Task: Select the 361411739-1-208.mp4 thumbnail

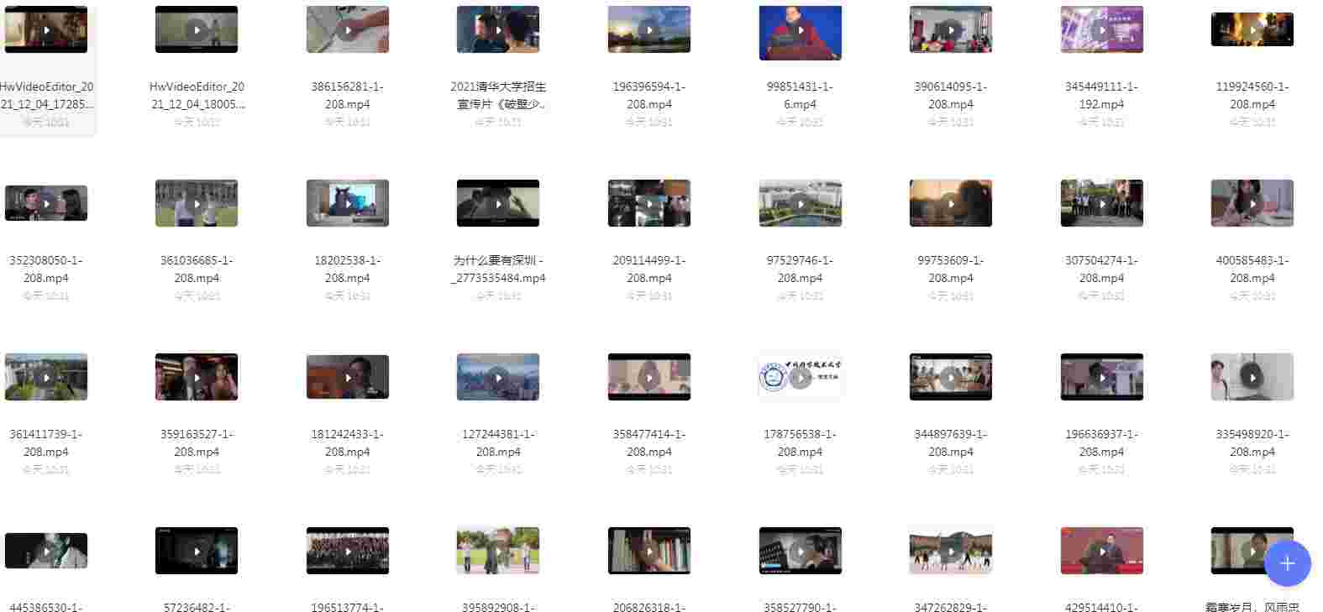Action: [x=46, y=377]
